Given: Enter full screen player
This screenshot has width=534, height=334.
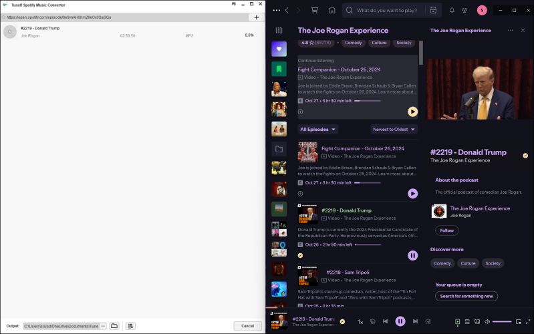Looking at the screenshot, I should tap(528, 321).
